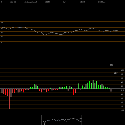Click the 'SI(TM)' header text
The width and height of the screenshot is (125, 125).
[47, 2]
